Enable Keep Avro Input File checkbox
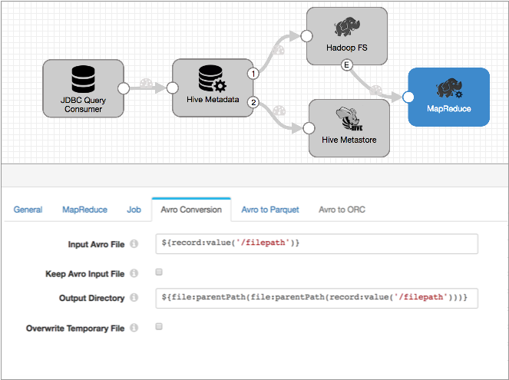 [x=158, y=273]
